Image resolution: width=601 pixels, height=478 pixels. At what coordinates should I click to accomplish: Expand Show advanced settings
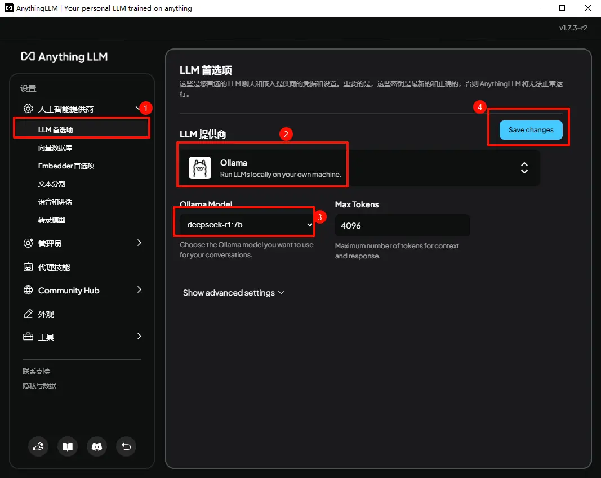tap(233, 293)
